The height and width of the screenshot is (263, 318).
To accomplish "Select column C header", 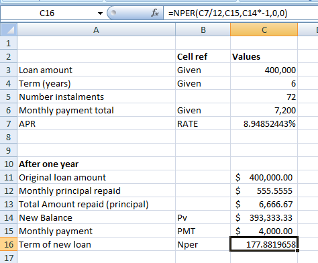I will pos(264,30).
